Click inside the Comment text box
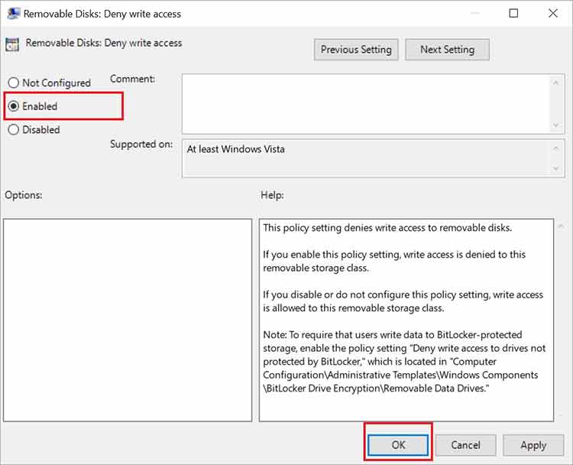This screenshot has width=573, height=465. pos(365,104)
